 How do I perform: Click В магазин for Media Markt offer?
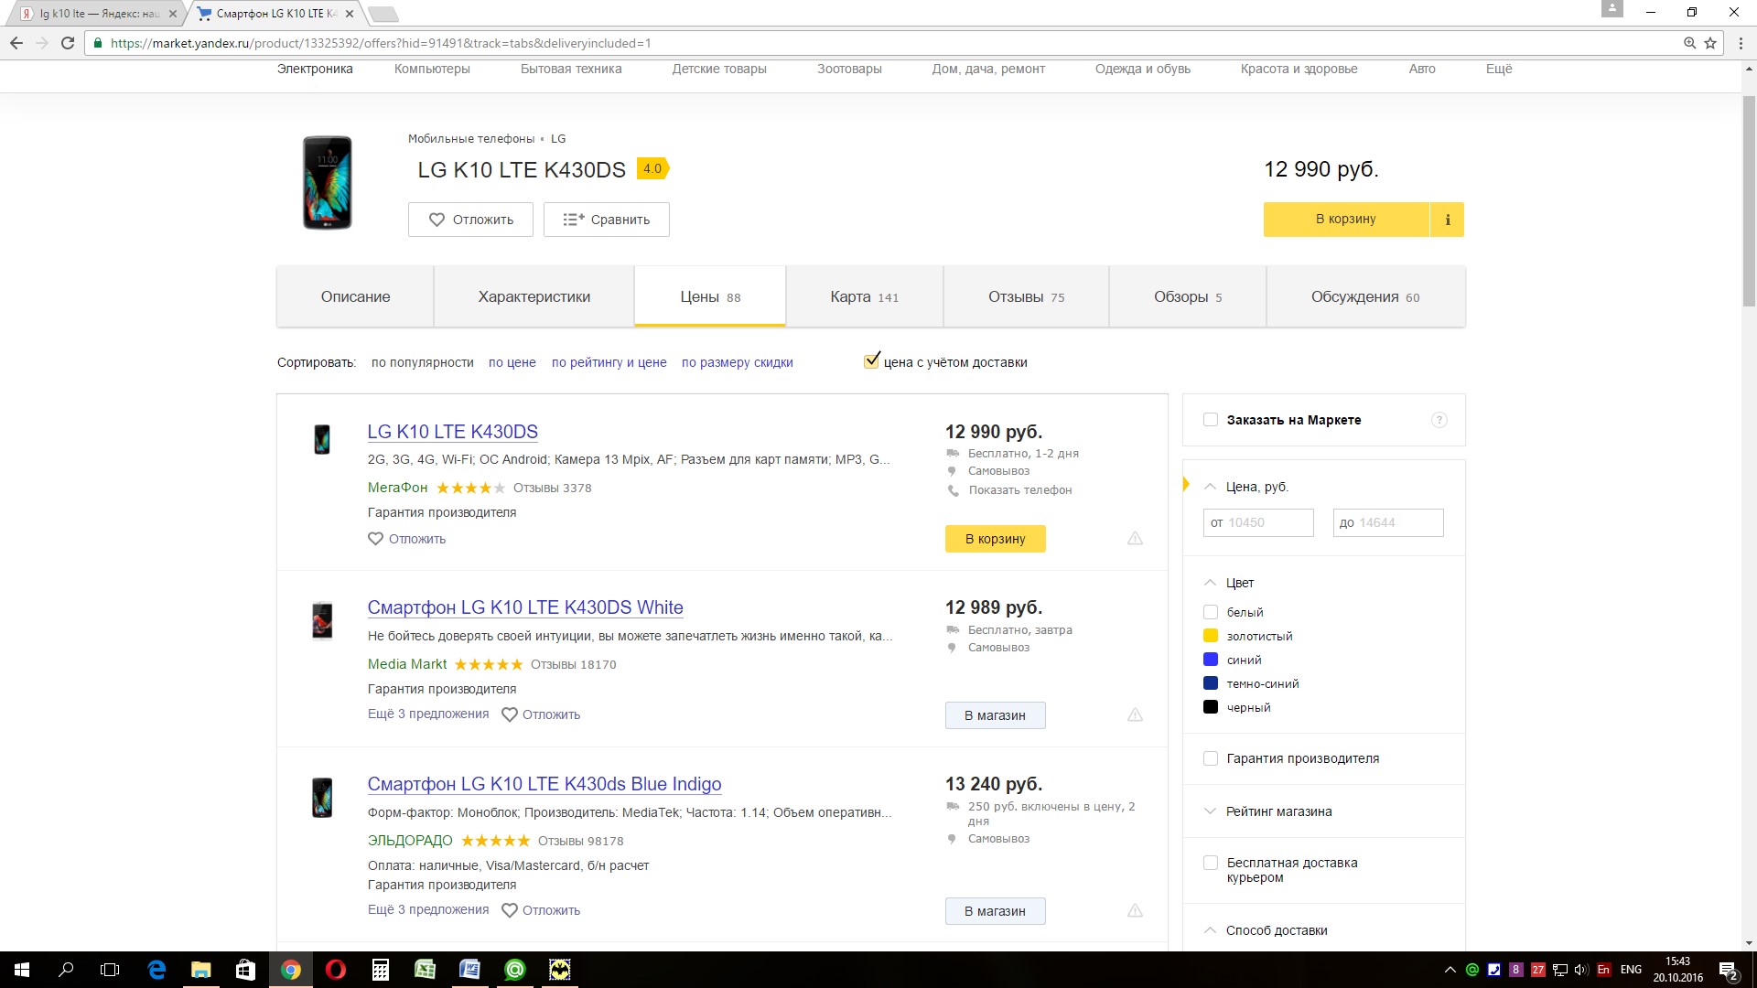tap(995, 715)
